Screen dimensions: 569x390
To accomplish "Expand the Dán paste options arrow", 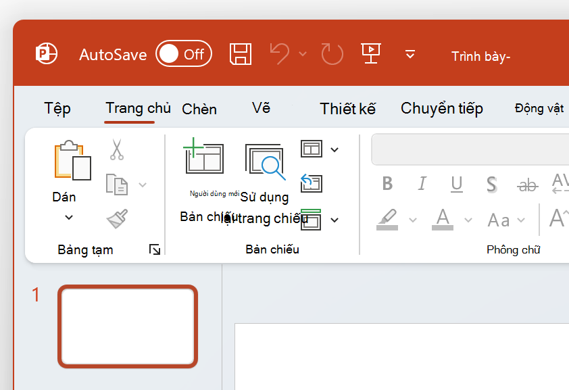I will point(68,218).
